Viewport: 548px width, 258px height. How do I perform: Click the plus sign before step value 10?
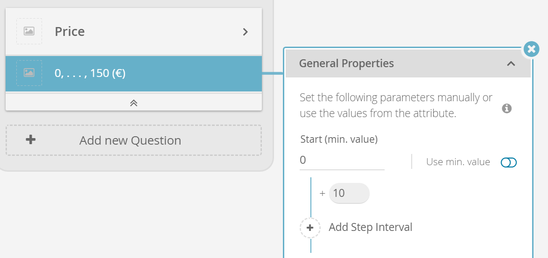tap(323, 193)
